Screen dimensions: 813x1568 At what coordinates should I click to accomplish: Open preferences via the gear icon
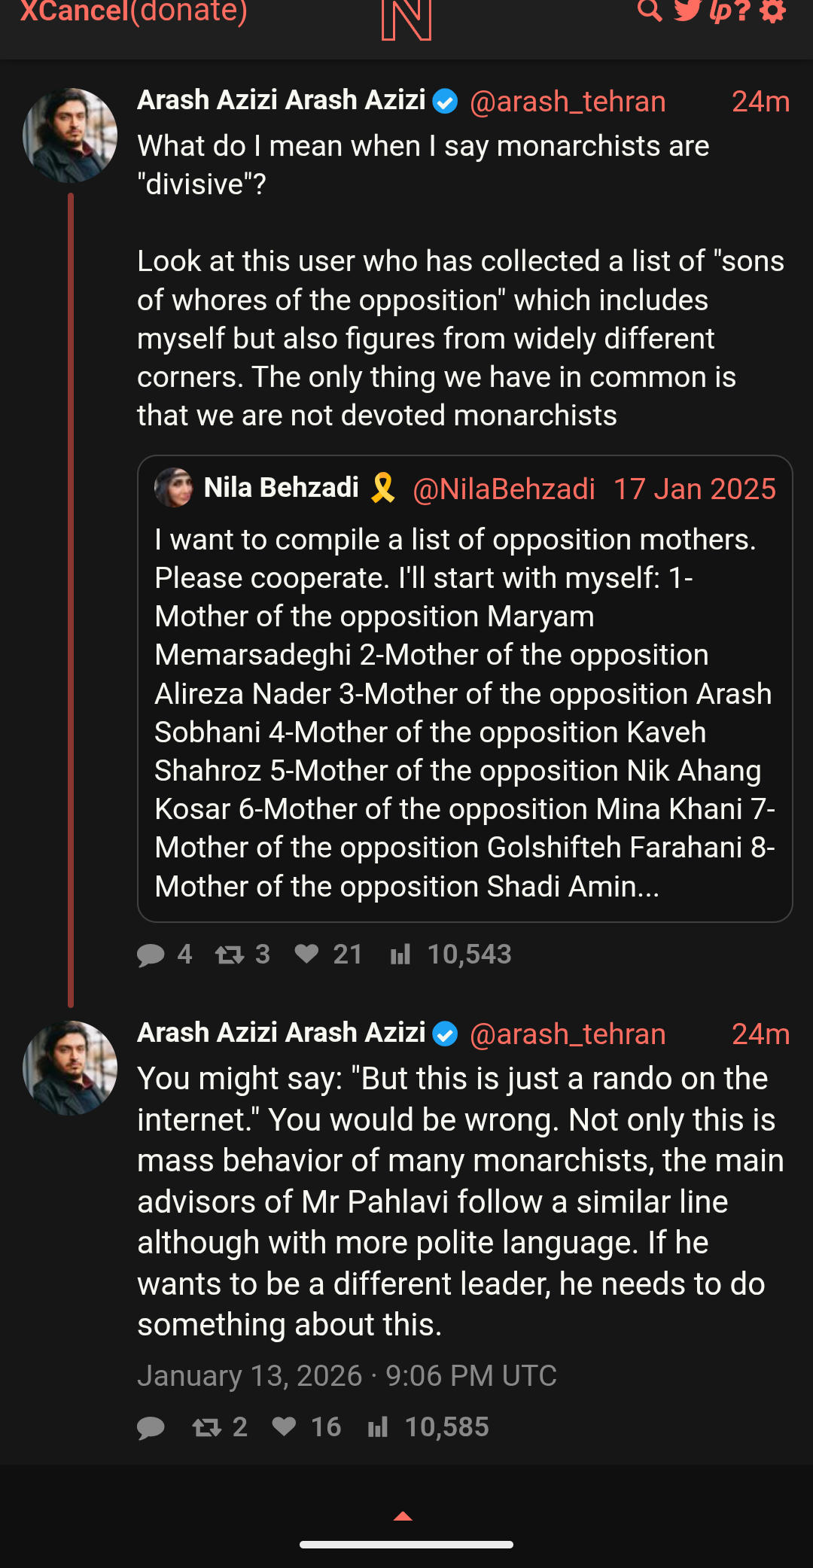pyautogui.click(x=773, y=11)
